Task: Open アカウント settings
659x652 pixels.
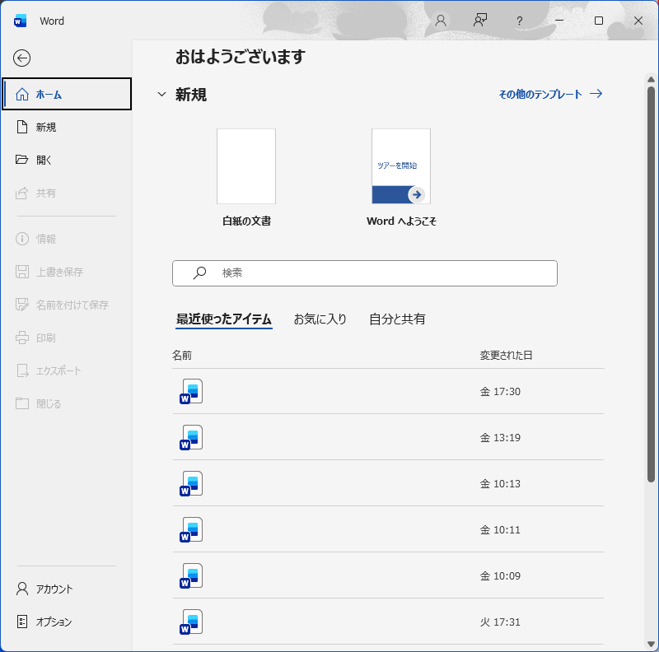Action: pos(67,589)
